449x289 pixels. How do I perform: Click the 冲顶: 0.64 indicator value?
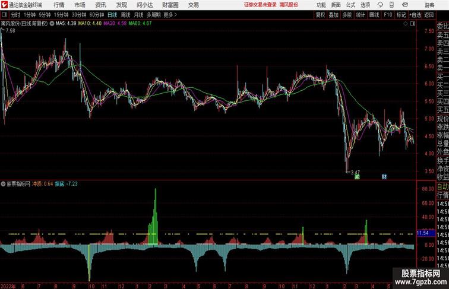(43, 184)
